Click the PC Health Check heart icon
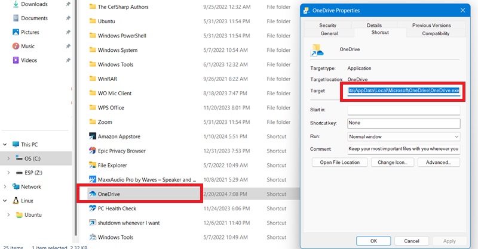Image resolution: width=478 pixels, height=249 pixels. tap(93, 208)
